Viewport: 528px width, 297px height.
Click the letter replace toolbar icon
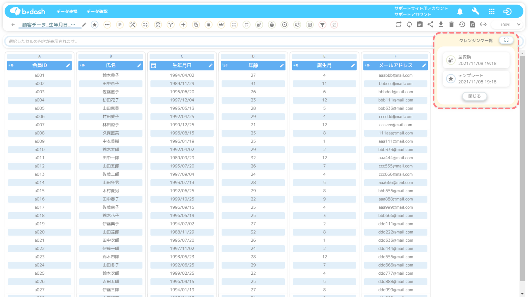tap(297, 25)
